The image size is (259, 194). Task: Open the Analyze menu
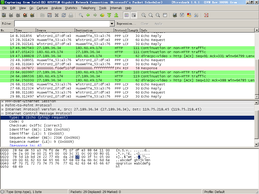tap(56, 8)
